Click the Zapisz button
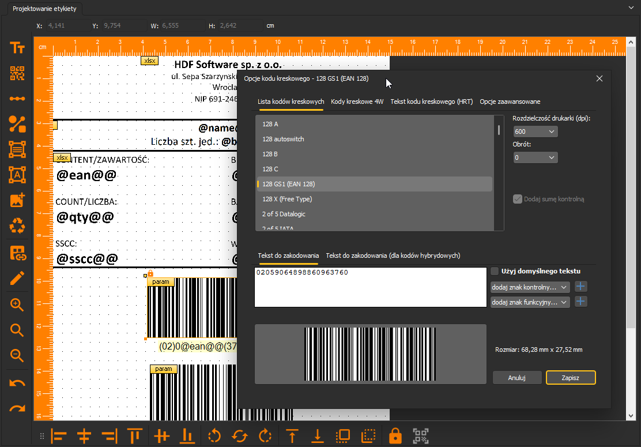The height and width of the screenshot is (447, 641). coord(571,378)
